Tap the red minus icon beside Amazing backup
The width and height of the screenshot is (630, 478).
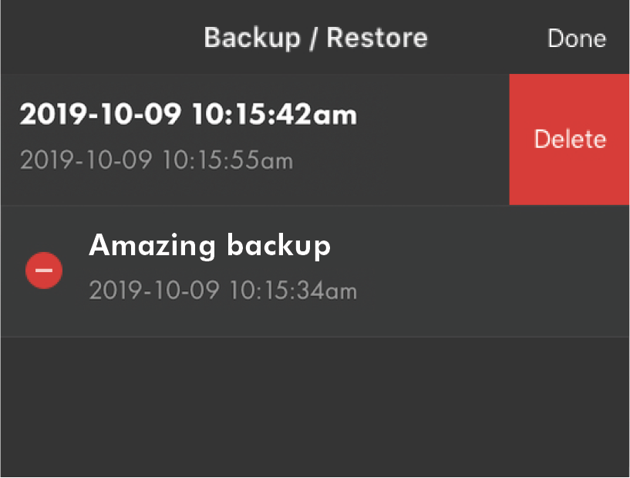44,271
